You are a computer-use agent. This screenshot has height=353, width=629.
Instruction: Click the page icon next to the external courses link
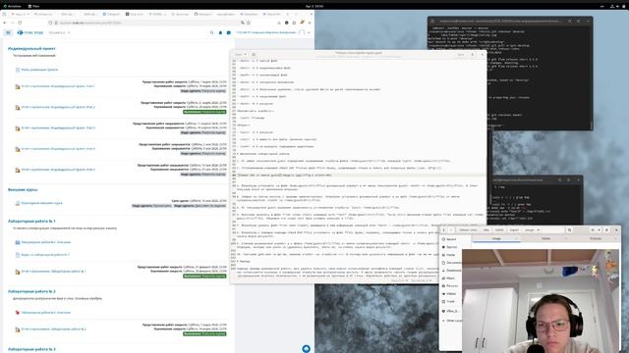point(18,203)
